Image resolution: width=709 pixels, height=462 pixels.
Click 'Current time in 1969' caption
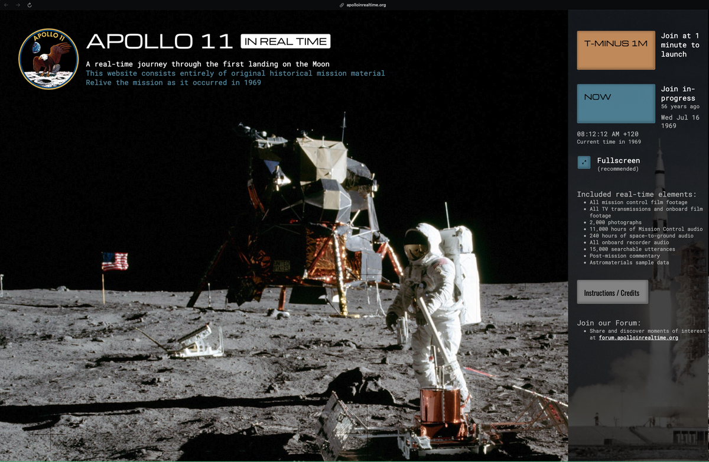[x=609, y=142]
